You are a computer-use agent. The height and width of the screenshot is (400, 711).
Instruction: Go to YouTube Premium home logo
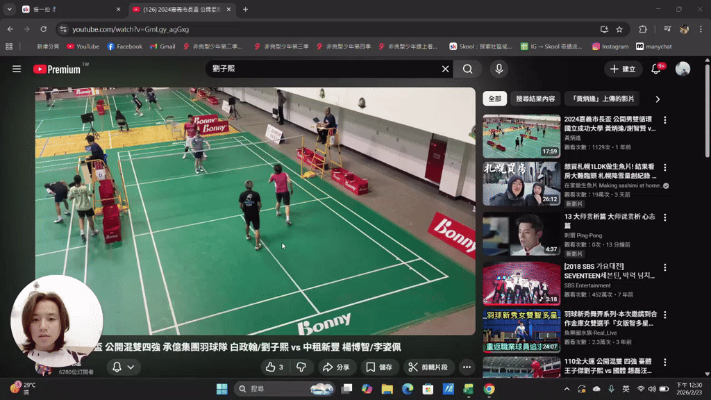[57, 69]
